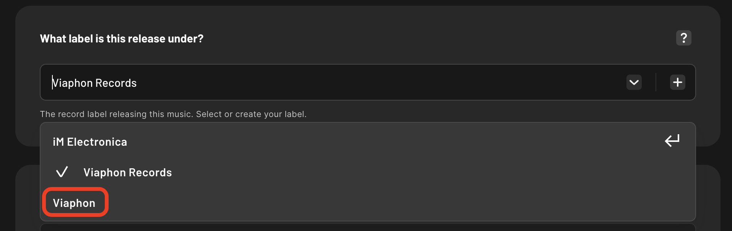Click the word "Records" in the checked option
The image size is (732, 231).
click(x=150, y=172)
